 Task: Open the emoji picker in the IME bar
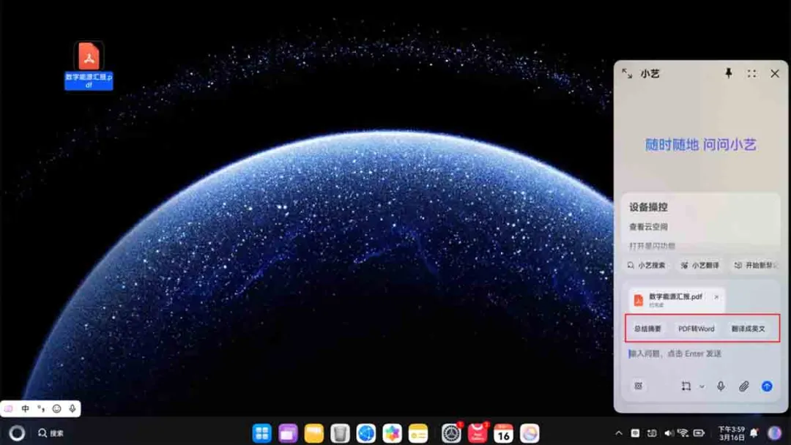[56, 408]
